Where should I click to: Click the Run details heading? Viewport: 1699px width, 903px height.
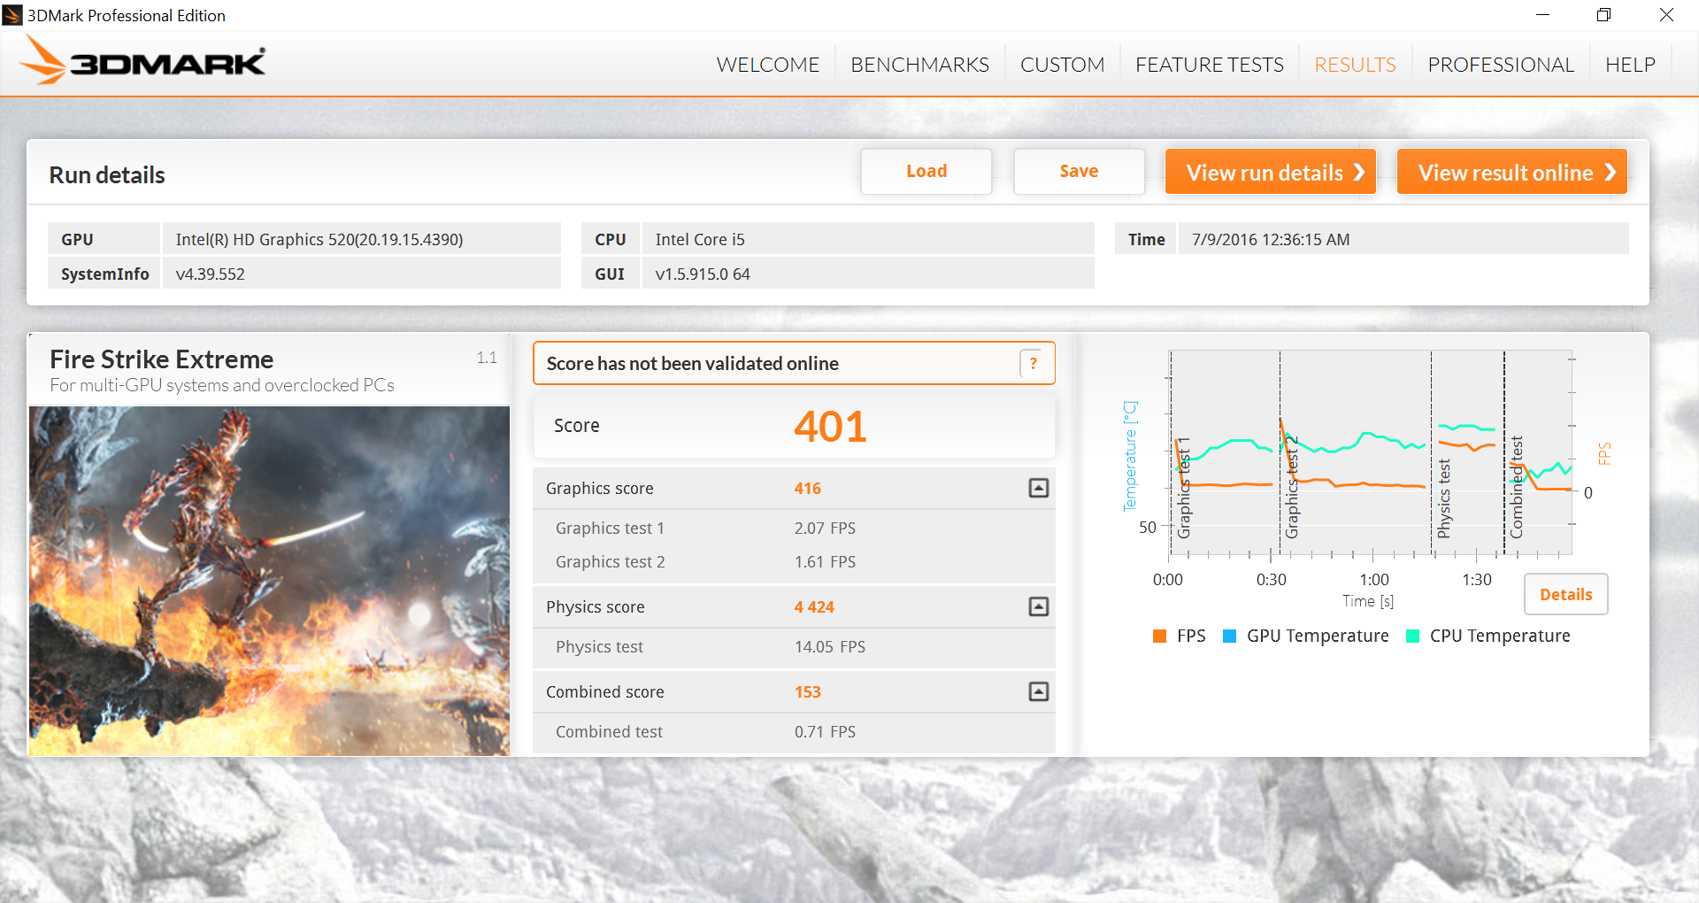(107, 174)
